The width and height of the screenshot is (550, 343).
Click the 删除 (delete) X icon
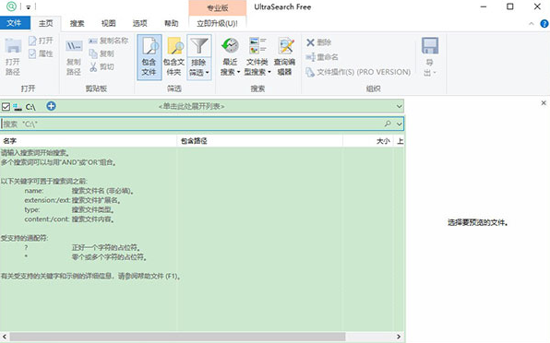click(310, 42)
